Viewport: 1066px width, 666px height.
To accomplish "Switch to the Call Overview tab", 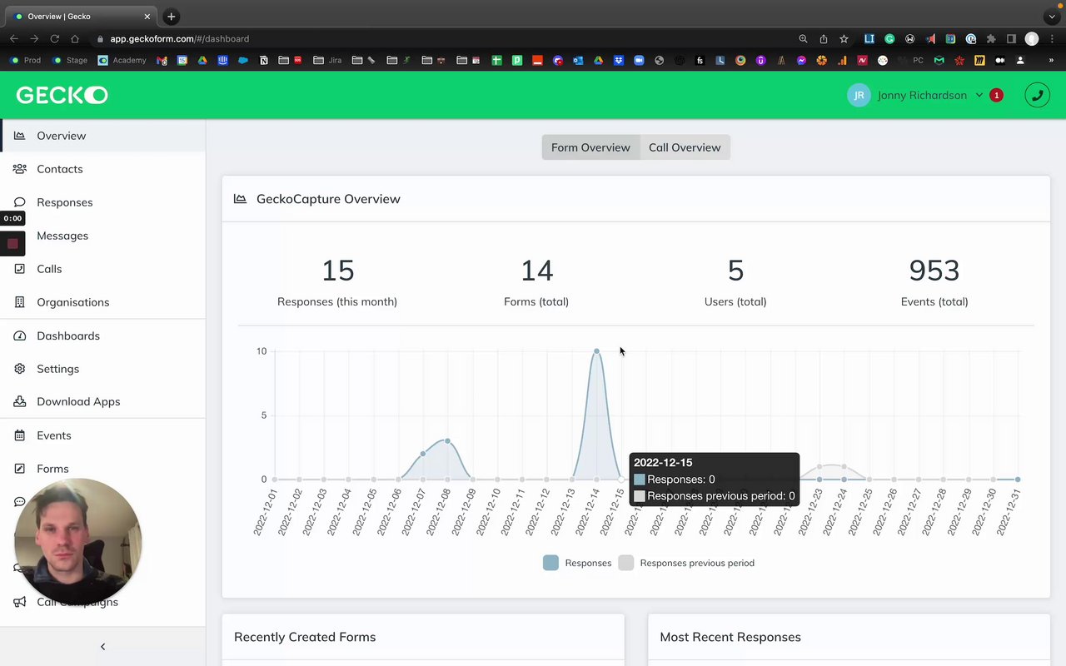I will click(685, 147).
